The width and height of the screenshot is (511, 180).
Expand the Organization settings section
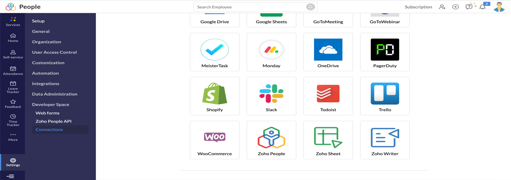[x=47, y=42]
